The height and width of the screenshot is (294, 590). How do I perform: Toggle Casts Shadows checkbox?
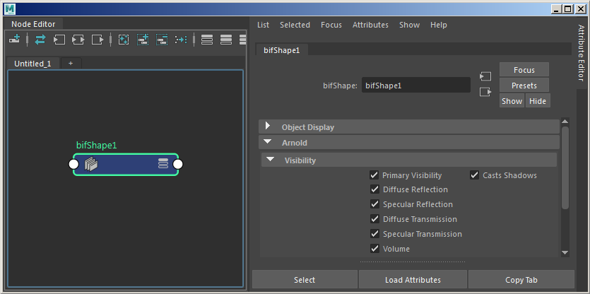tap(474, 175)
